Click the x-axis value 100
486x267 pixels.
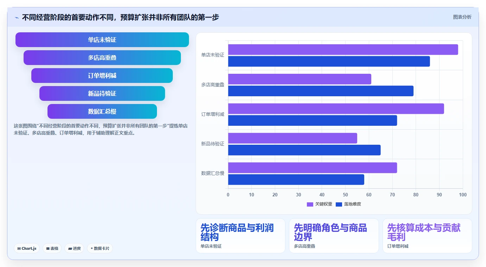463,195
